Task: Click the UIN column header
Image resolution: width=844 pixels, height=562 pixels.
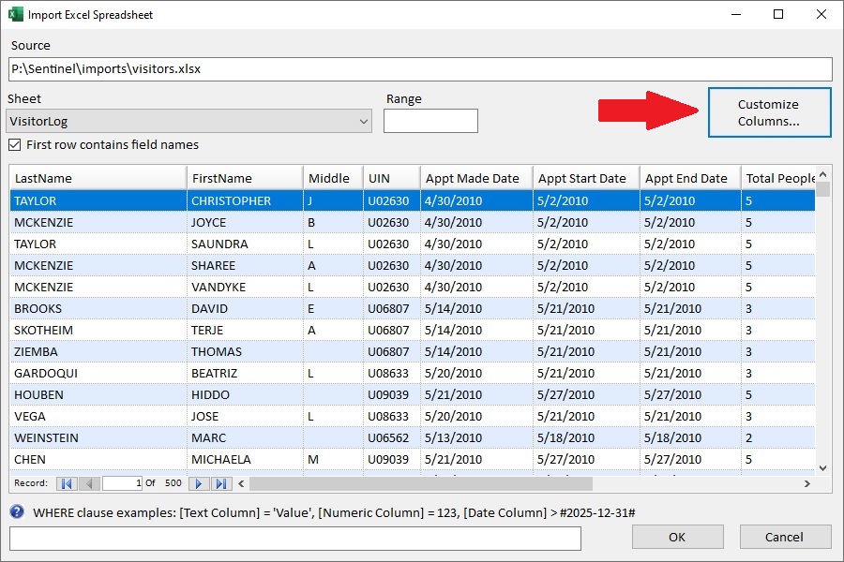Action: click(x=392, y=178)
